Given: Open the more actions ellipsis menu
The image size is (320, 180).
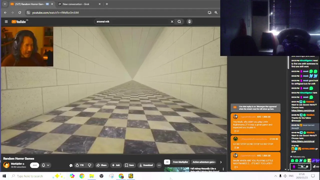Looking at the screenshot, I should coord(159,165).
